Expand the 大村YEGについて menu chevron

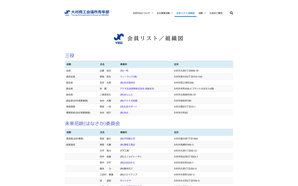(x=152, y=13)
